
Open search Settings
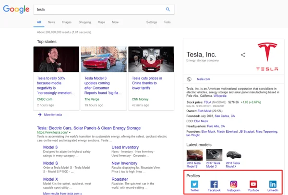point(152,22)
